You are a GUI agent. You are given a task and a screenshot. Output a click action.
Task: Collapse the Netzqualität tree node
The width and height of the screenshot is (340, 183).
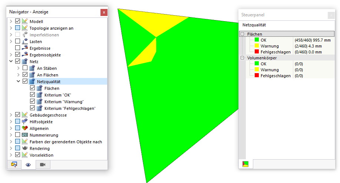click(18, 81)
